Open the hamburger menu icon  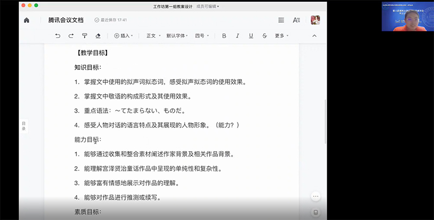pyautogui.click(x=281, y=20)
